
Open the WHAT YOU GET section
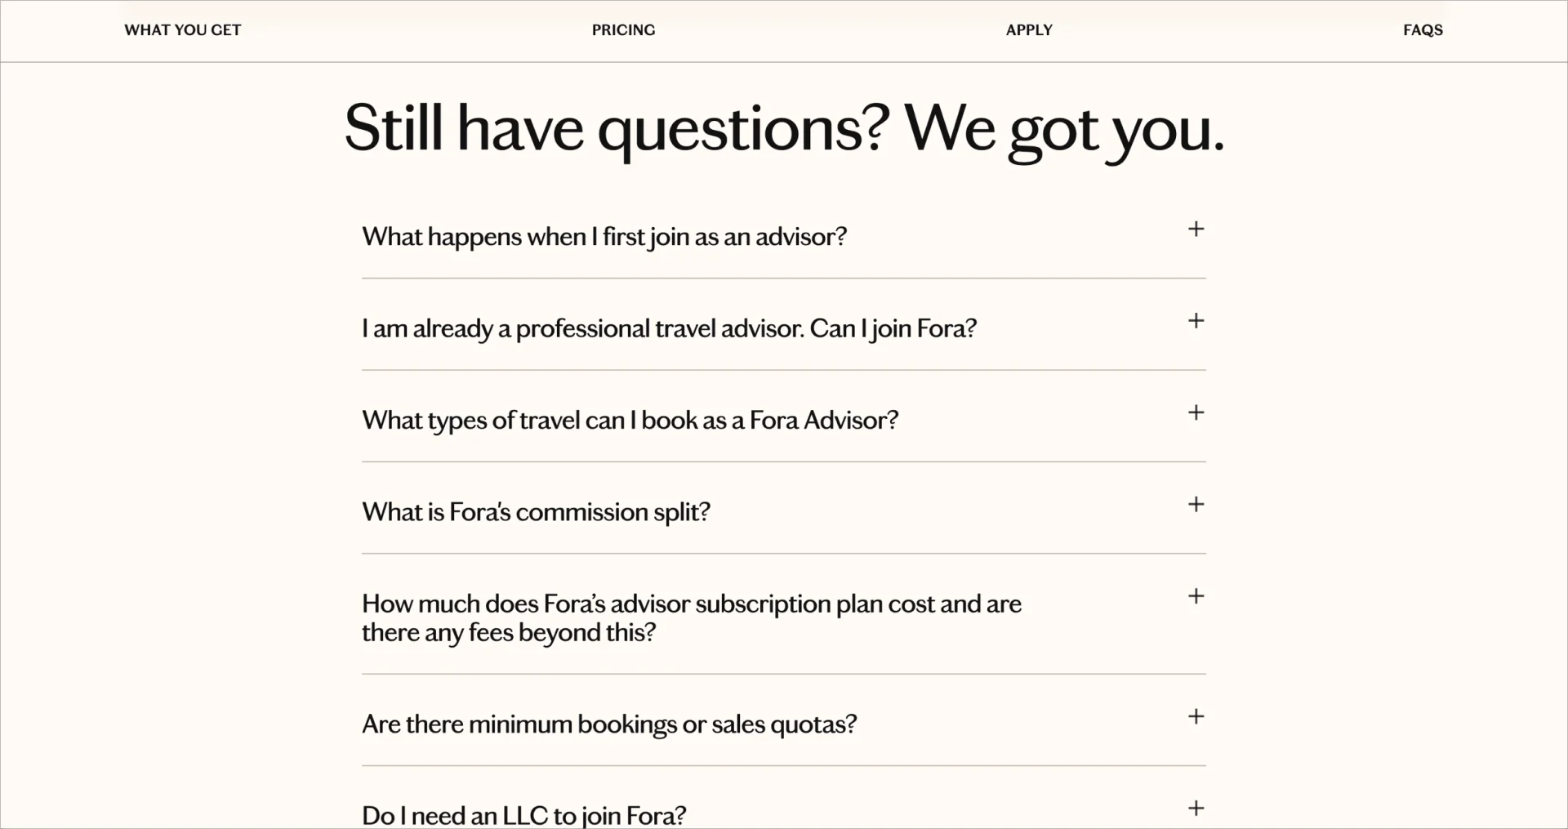pyautogui.click(x=181, y=30)
